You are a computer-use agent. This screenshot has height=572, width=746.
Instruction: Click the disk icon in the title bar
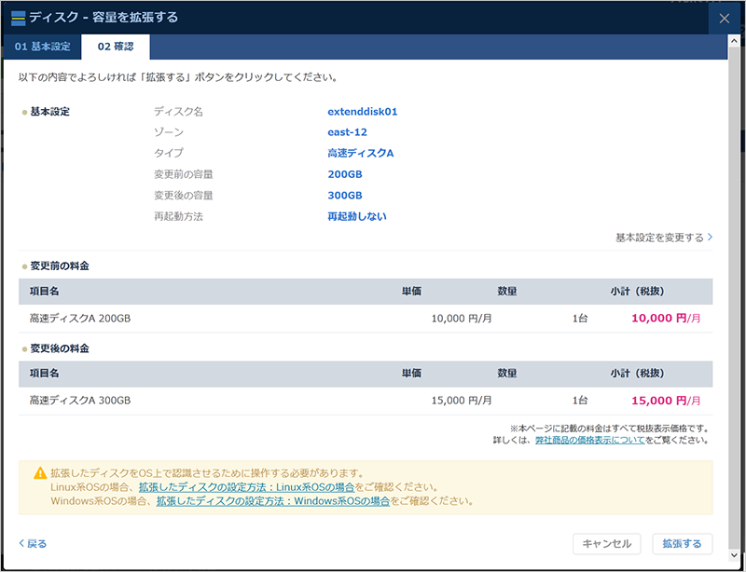pyautogui.click(x=17, y=17)
